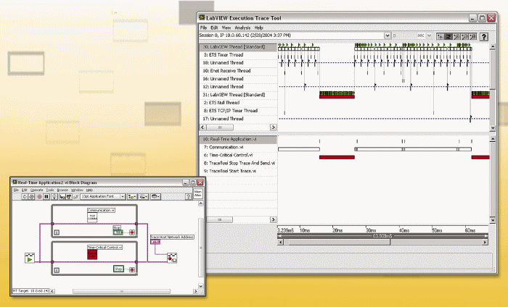
Task: Click the lower loop iteration terminal
Action: [x=57, y=270]
